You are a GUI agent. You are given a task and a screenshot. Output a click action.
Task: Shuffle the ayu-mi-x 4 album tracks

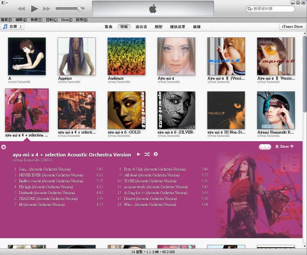tap(147, 154)
